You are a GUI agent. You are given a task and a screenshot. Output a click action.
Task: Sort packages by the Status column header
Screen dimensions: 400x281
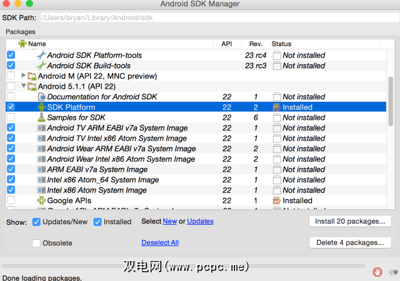coord(281,44)
